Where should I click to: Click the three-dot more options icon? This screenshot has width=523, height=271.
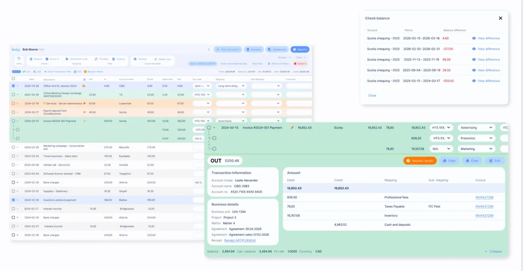[209, 49]
